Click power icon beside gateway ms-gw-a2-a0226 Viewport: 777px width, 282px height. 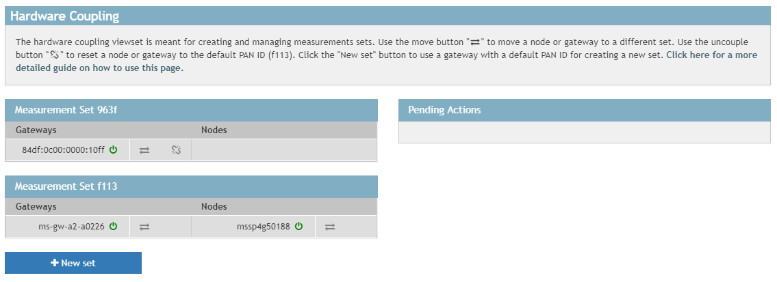tap(113, 227)
